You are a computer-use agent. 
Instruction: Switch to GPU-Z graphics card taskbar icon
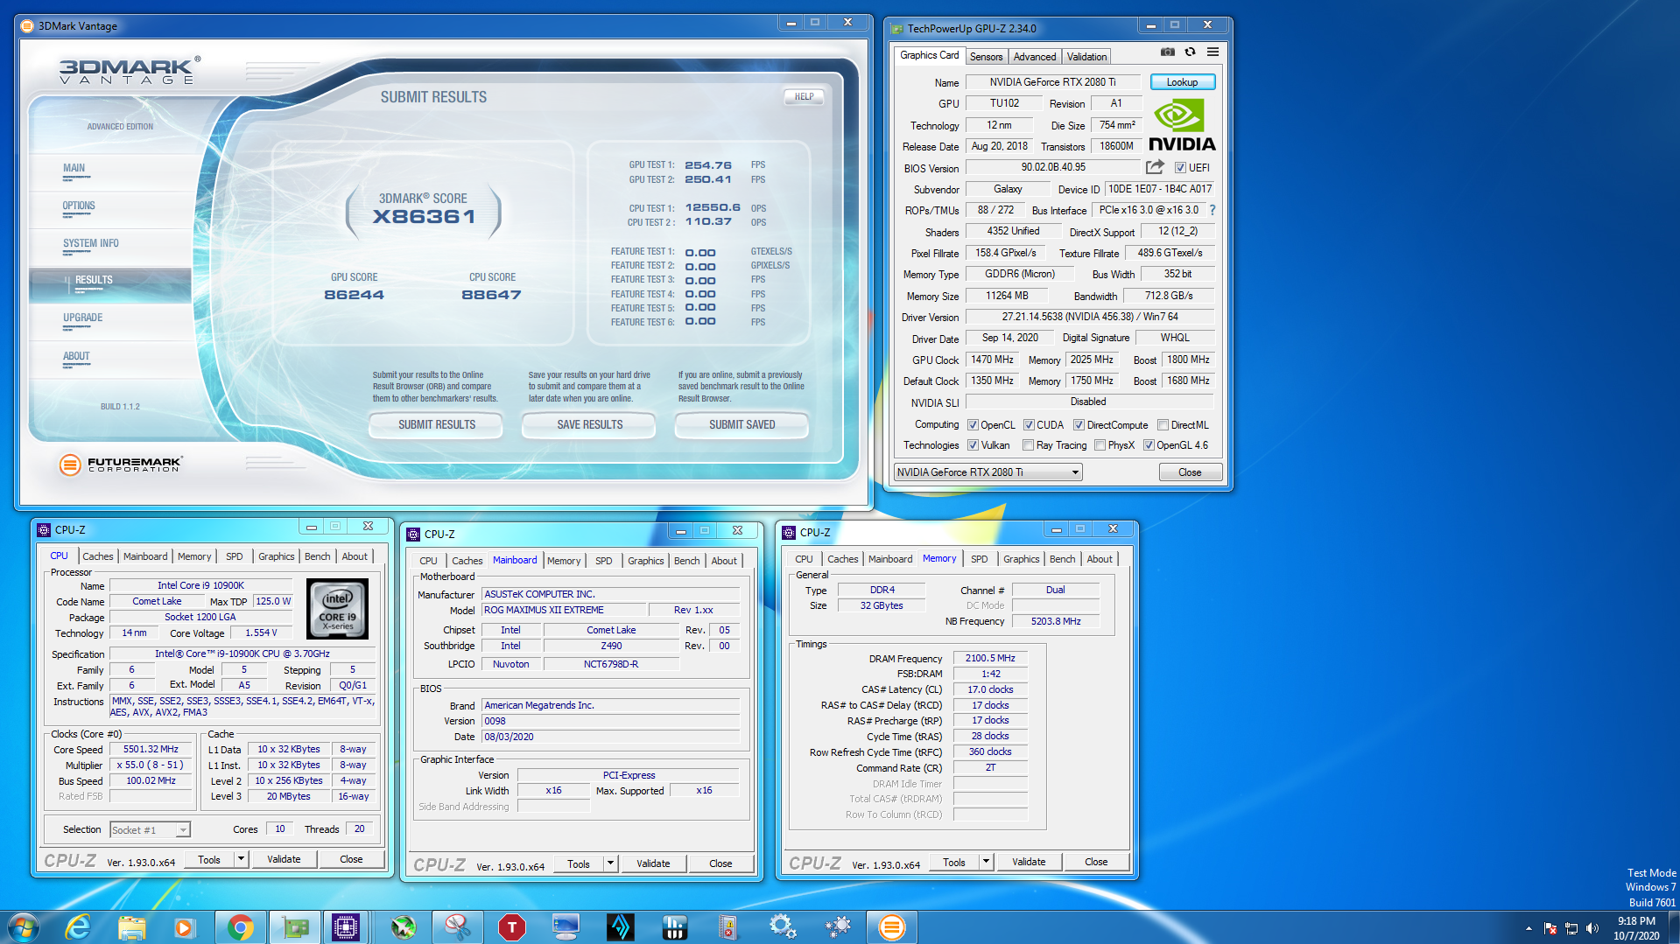pos(294,927)
